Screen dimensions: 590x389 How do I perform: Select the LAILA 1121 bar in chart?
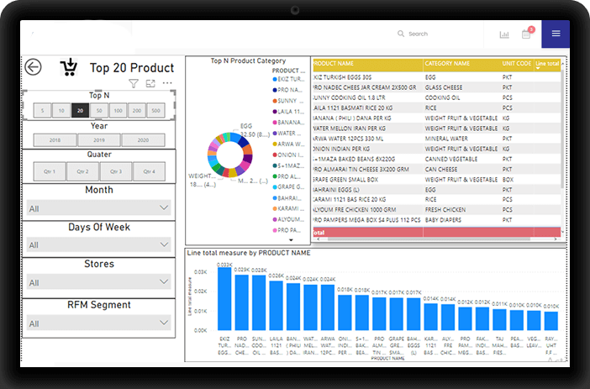pyautogui.click(x=277, y=306)
